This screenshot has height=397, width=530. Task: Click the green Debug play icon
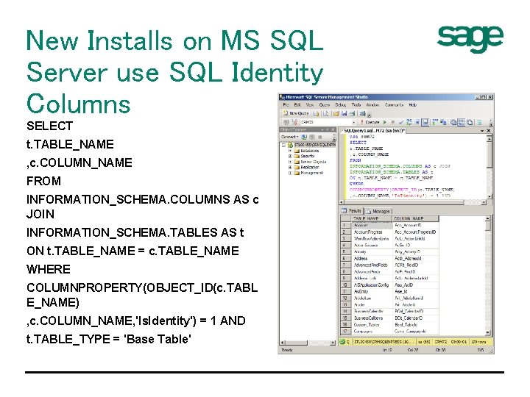(x=385, y=122)
